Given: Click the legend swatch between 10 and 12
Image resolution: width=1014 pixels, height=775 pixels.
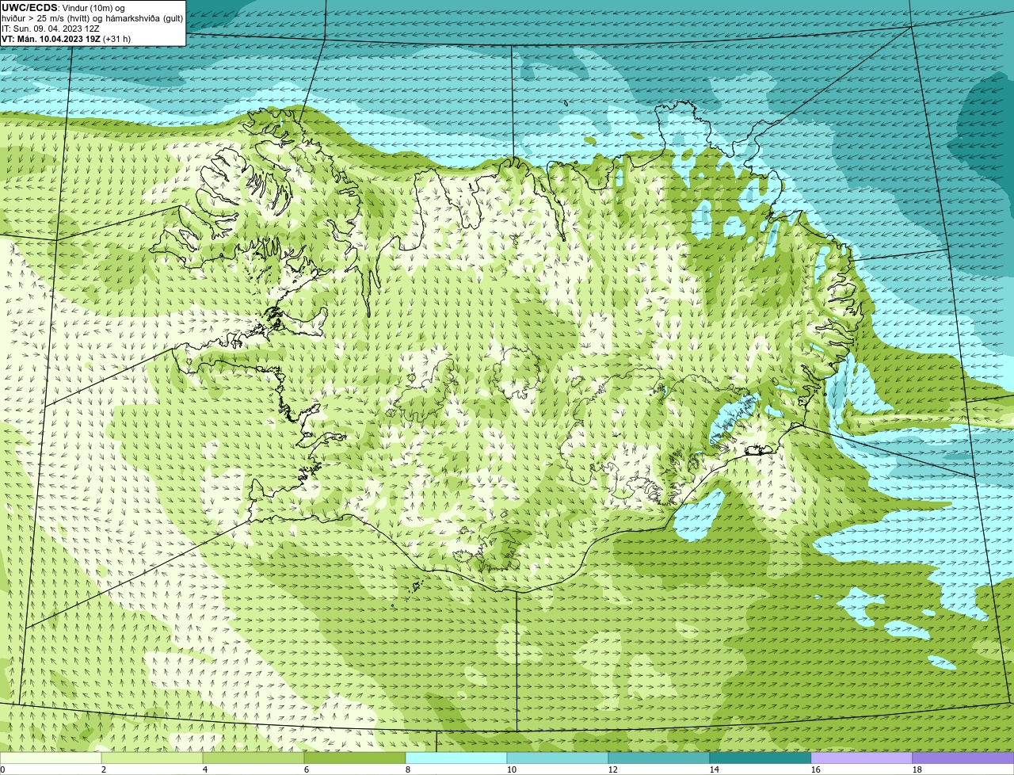Looking at the screenshot, I should click(x=558, y=758).
